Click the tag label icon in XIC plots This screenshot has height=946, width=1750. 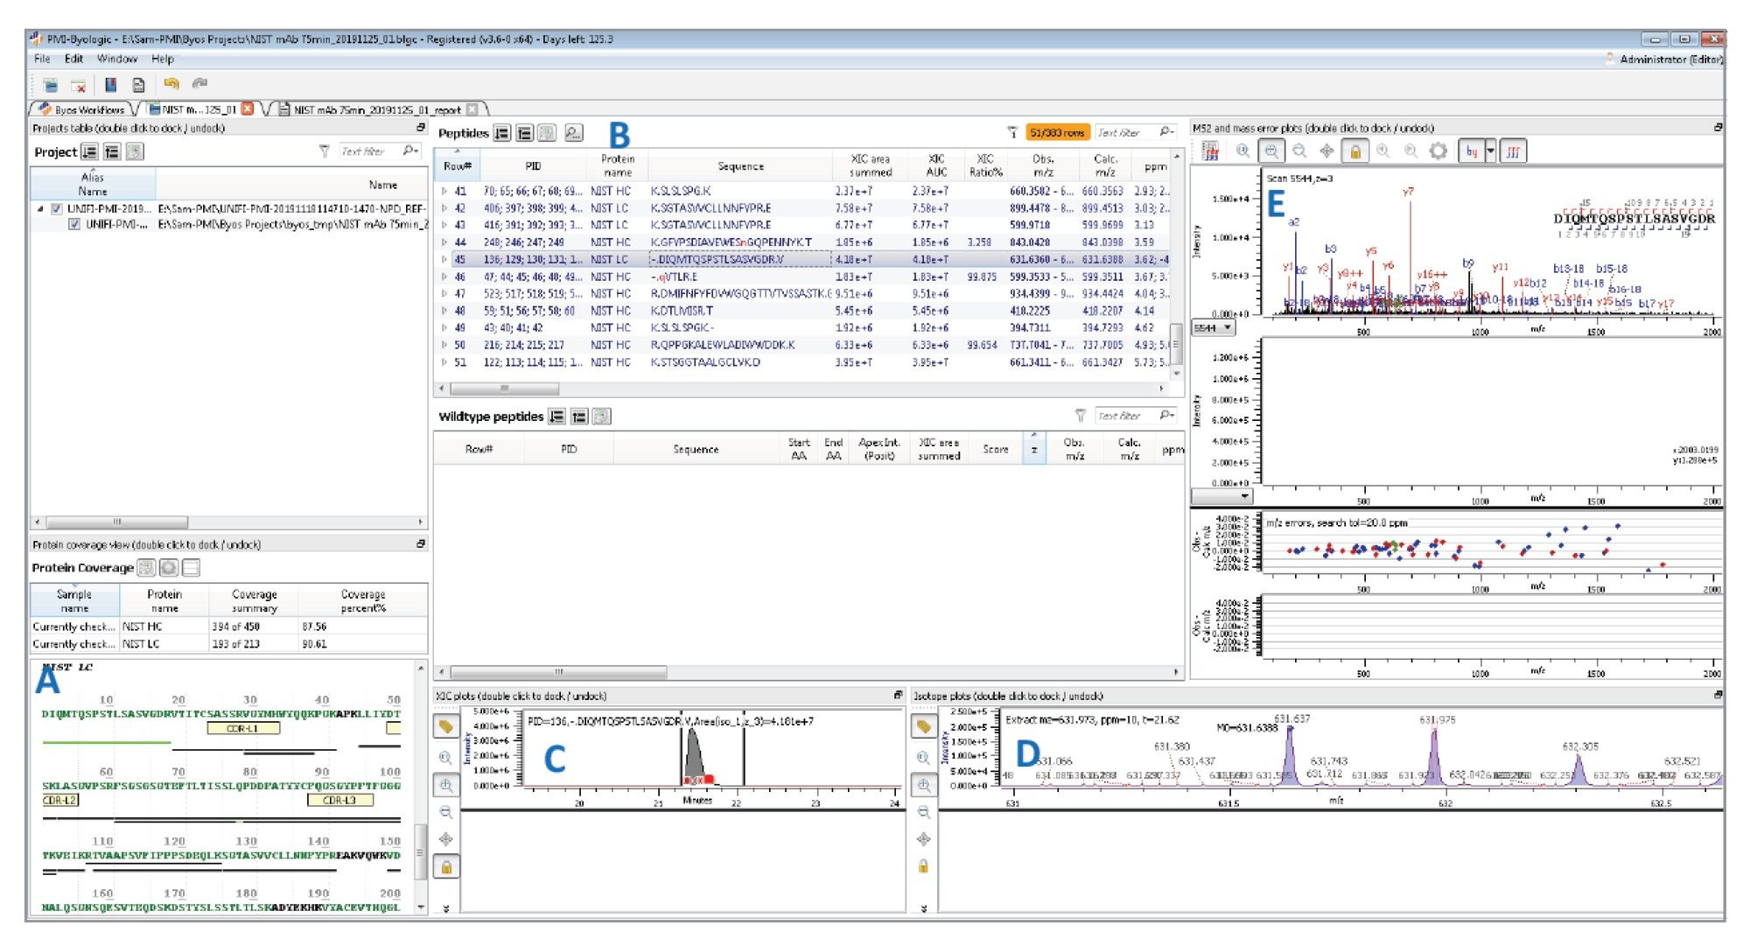pos(445,726)
